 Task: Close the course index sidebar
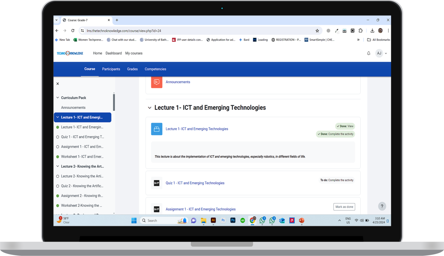tap(58, 84)
